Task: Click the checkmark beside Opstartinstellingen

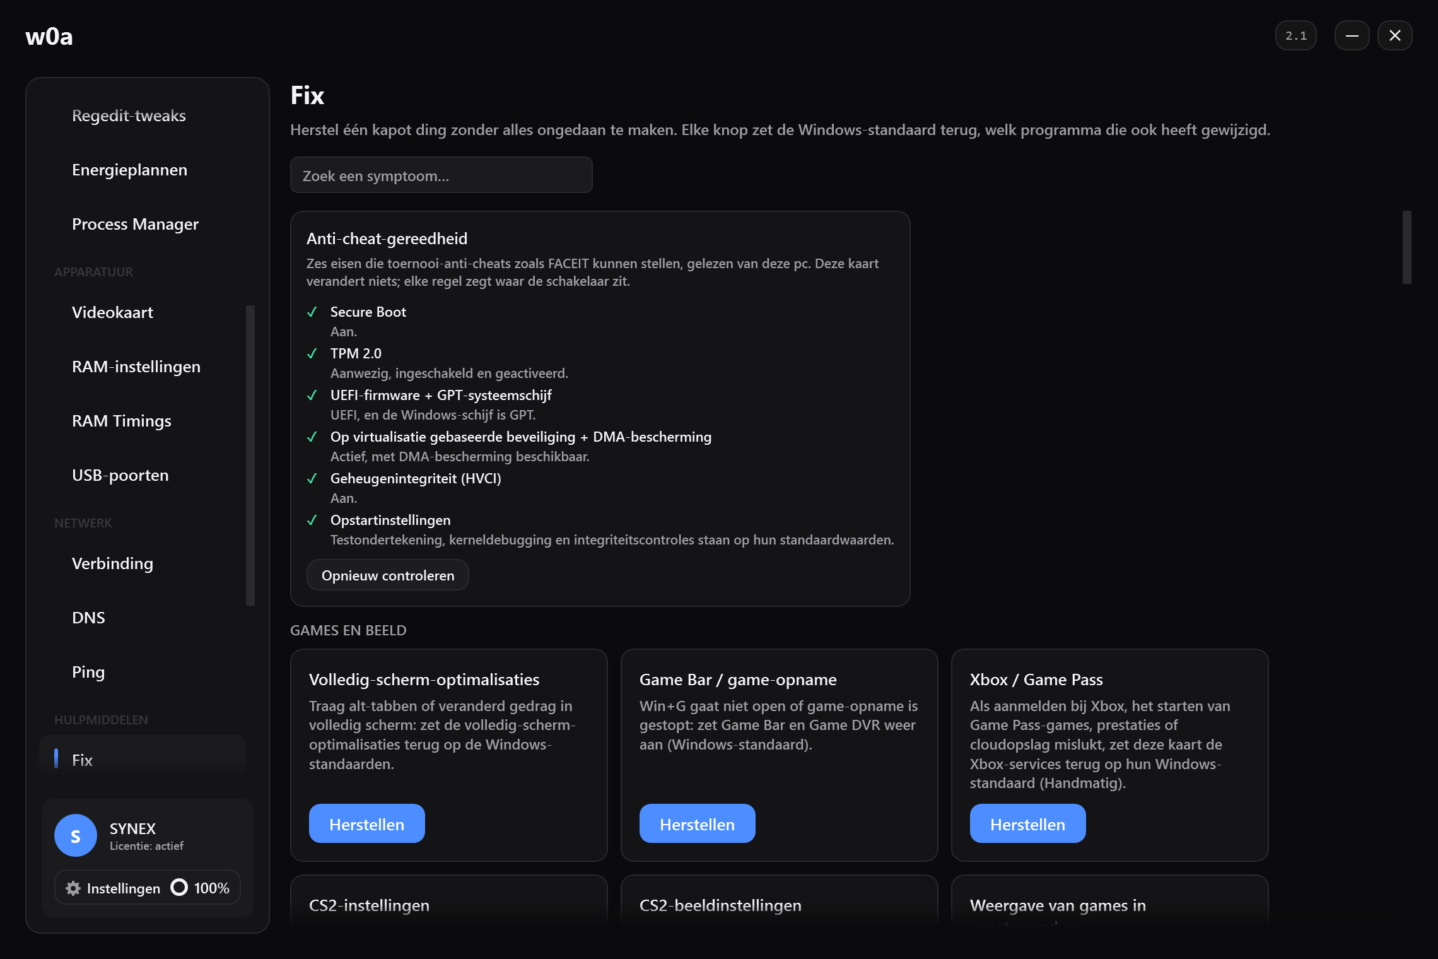Action: 312,520
